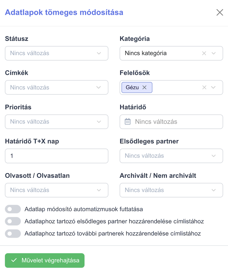228x271 pixels.
Task: Click the Művelet végrehajtása button
Action: (x=45, y=260)
